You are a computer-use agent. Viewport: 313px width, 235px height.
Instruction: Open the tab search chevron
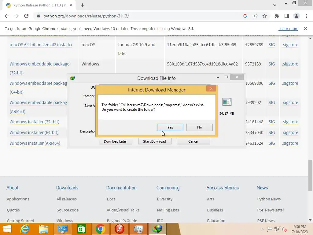point(275,5)
